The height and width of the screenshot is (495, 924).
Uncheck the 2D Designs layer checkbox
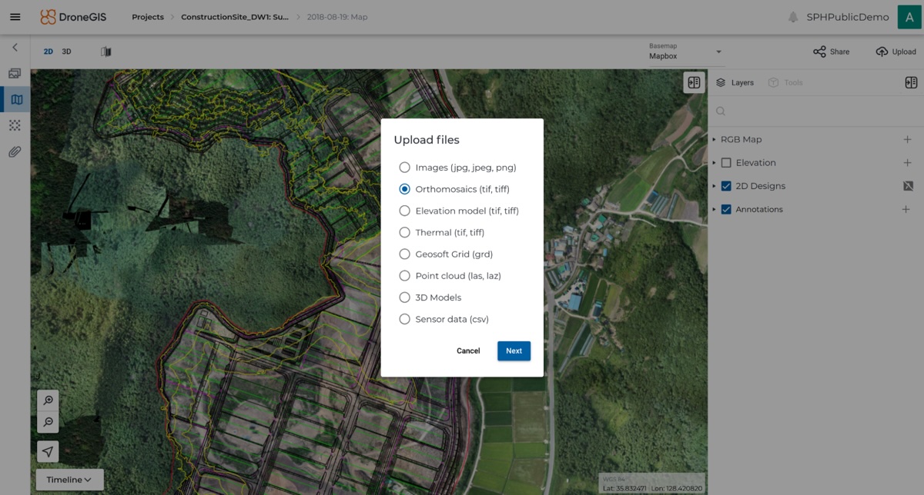[726, 186]
